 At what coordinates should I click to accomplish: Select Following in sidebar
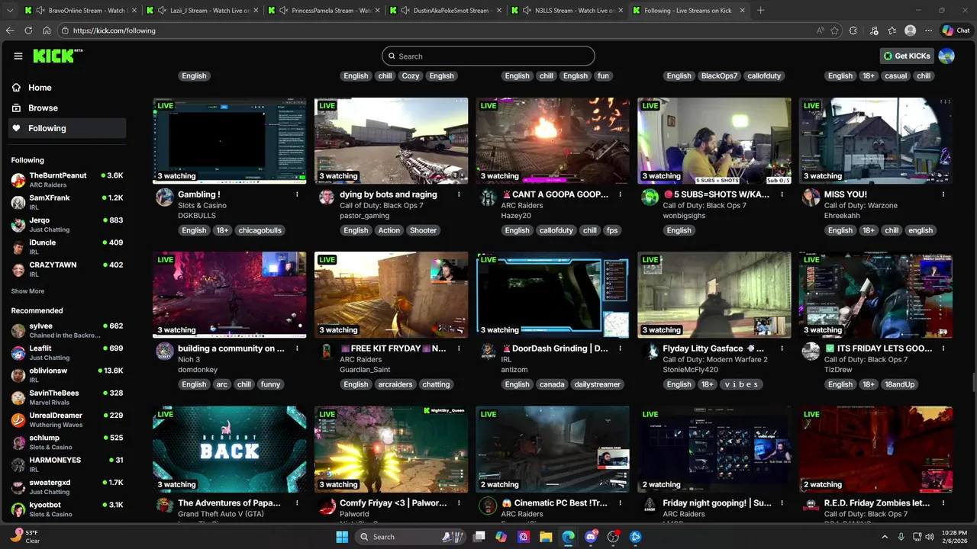click(67, 128)
